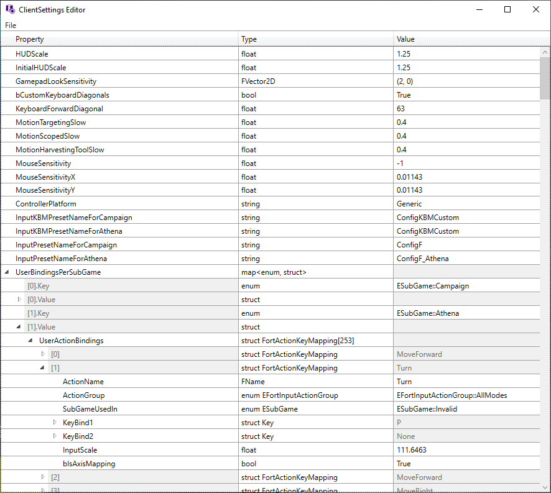Collapse the UserBindingsPerSubGame tree node
551x493 pixels.
6,272
